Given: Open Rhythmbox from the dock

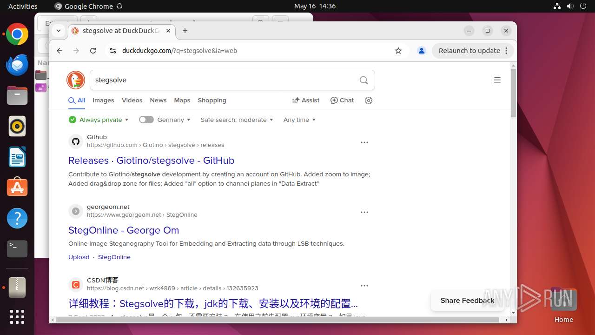Looking at the screenshot, I should [x=17, y=126].
